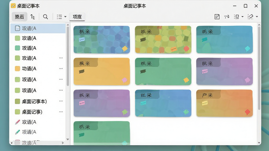Select the sidebar row with orange square icon
Image resolution: width=269 pixels, height=151 pixels.
click(x=38, y=69)
